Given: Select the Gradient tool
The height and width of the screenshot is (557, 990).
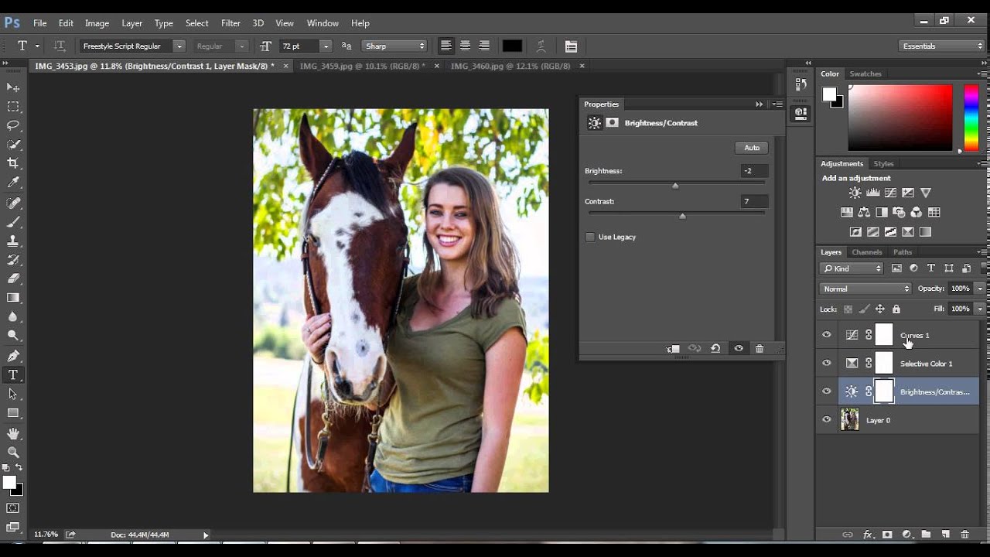Looking at the screenshot, I should coord(13,298).
